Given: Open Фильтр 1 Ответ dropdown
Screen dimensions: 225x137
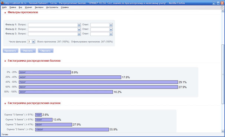Looking at the screenshot, I should (x=111, y=25).
